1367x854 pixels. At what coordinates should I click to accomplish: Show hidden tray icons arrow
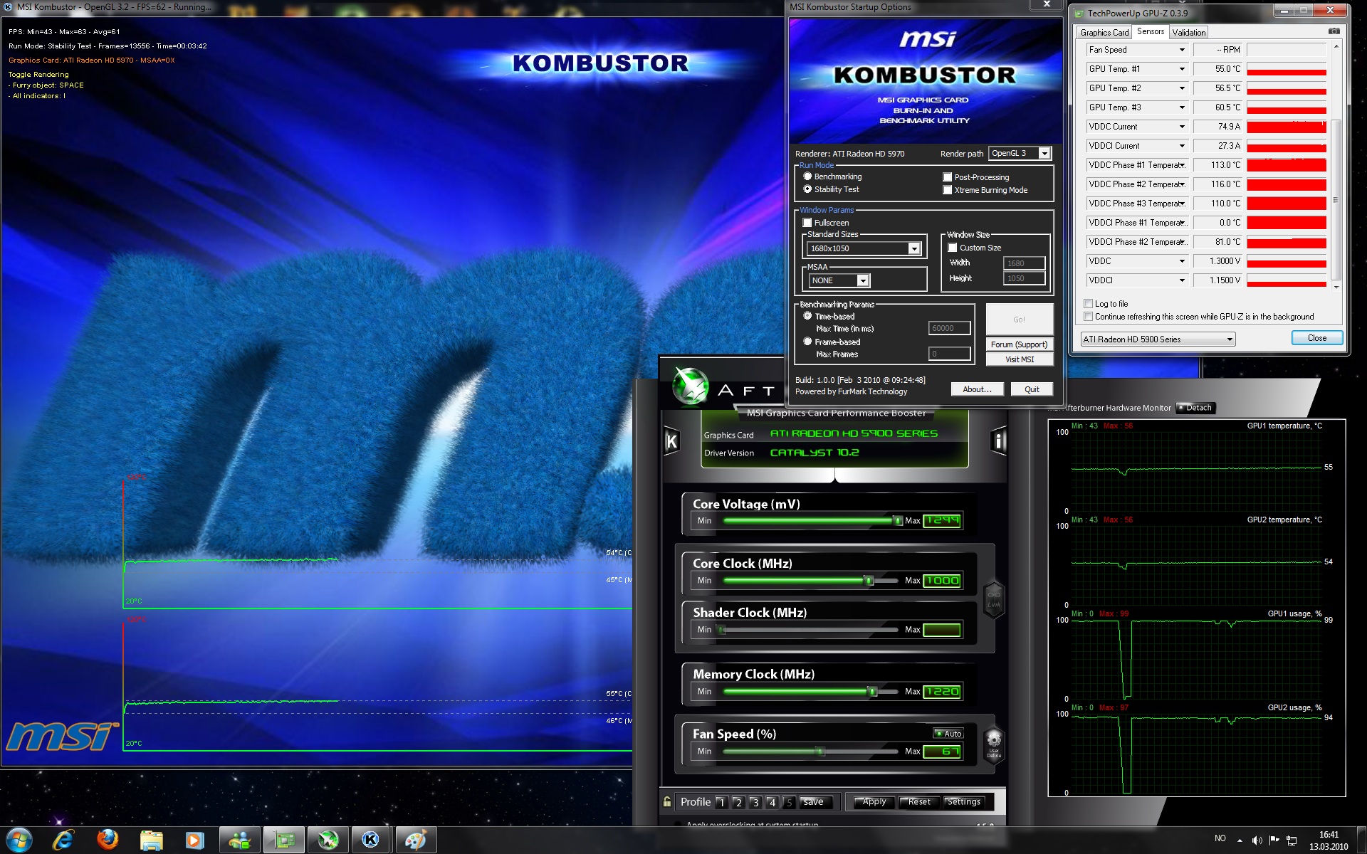click(x=1240, y=840)
